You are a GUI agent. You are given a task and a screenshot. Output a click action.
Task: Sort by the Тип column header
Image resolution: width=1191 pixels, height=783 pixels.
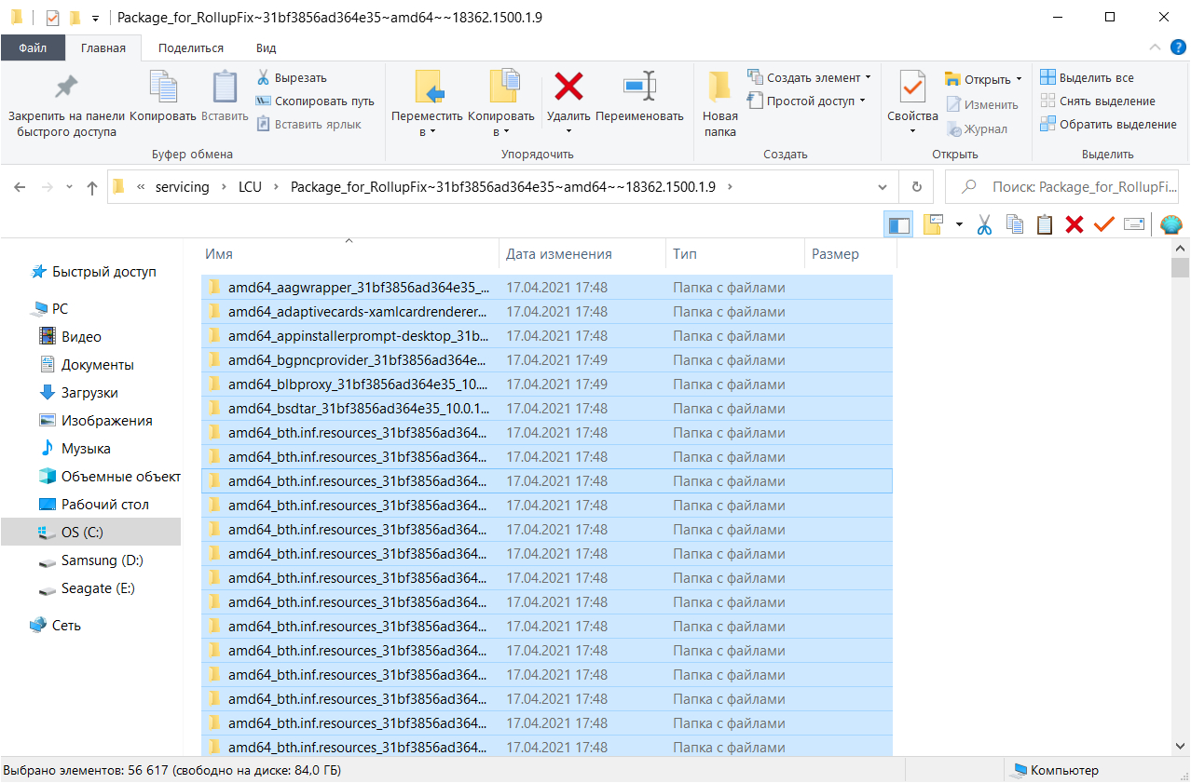click(x=735, y=254)
